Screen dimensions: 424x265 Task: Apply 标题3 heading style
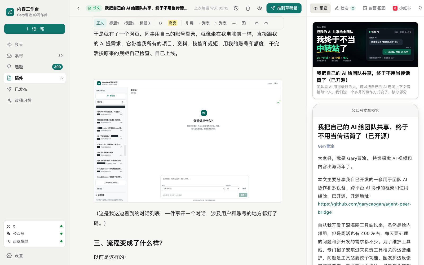pyautogui.click(x=145, y=23)
